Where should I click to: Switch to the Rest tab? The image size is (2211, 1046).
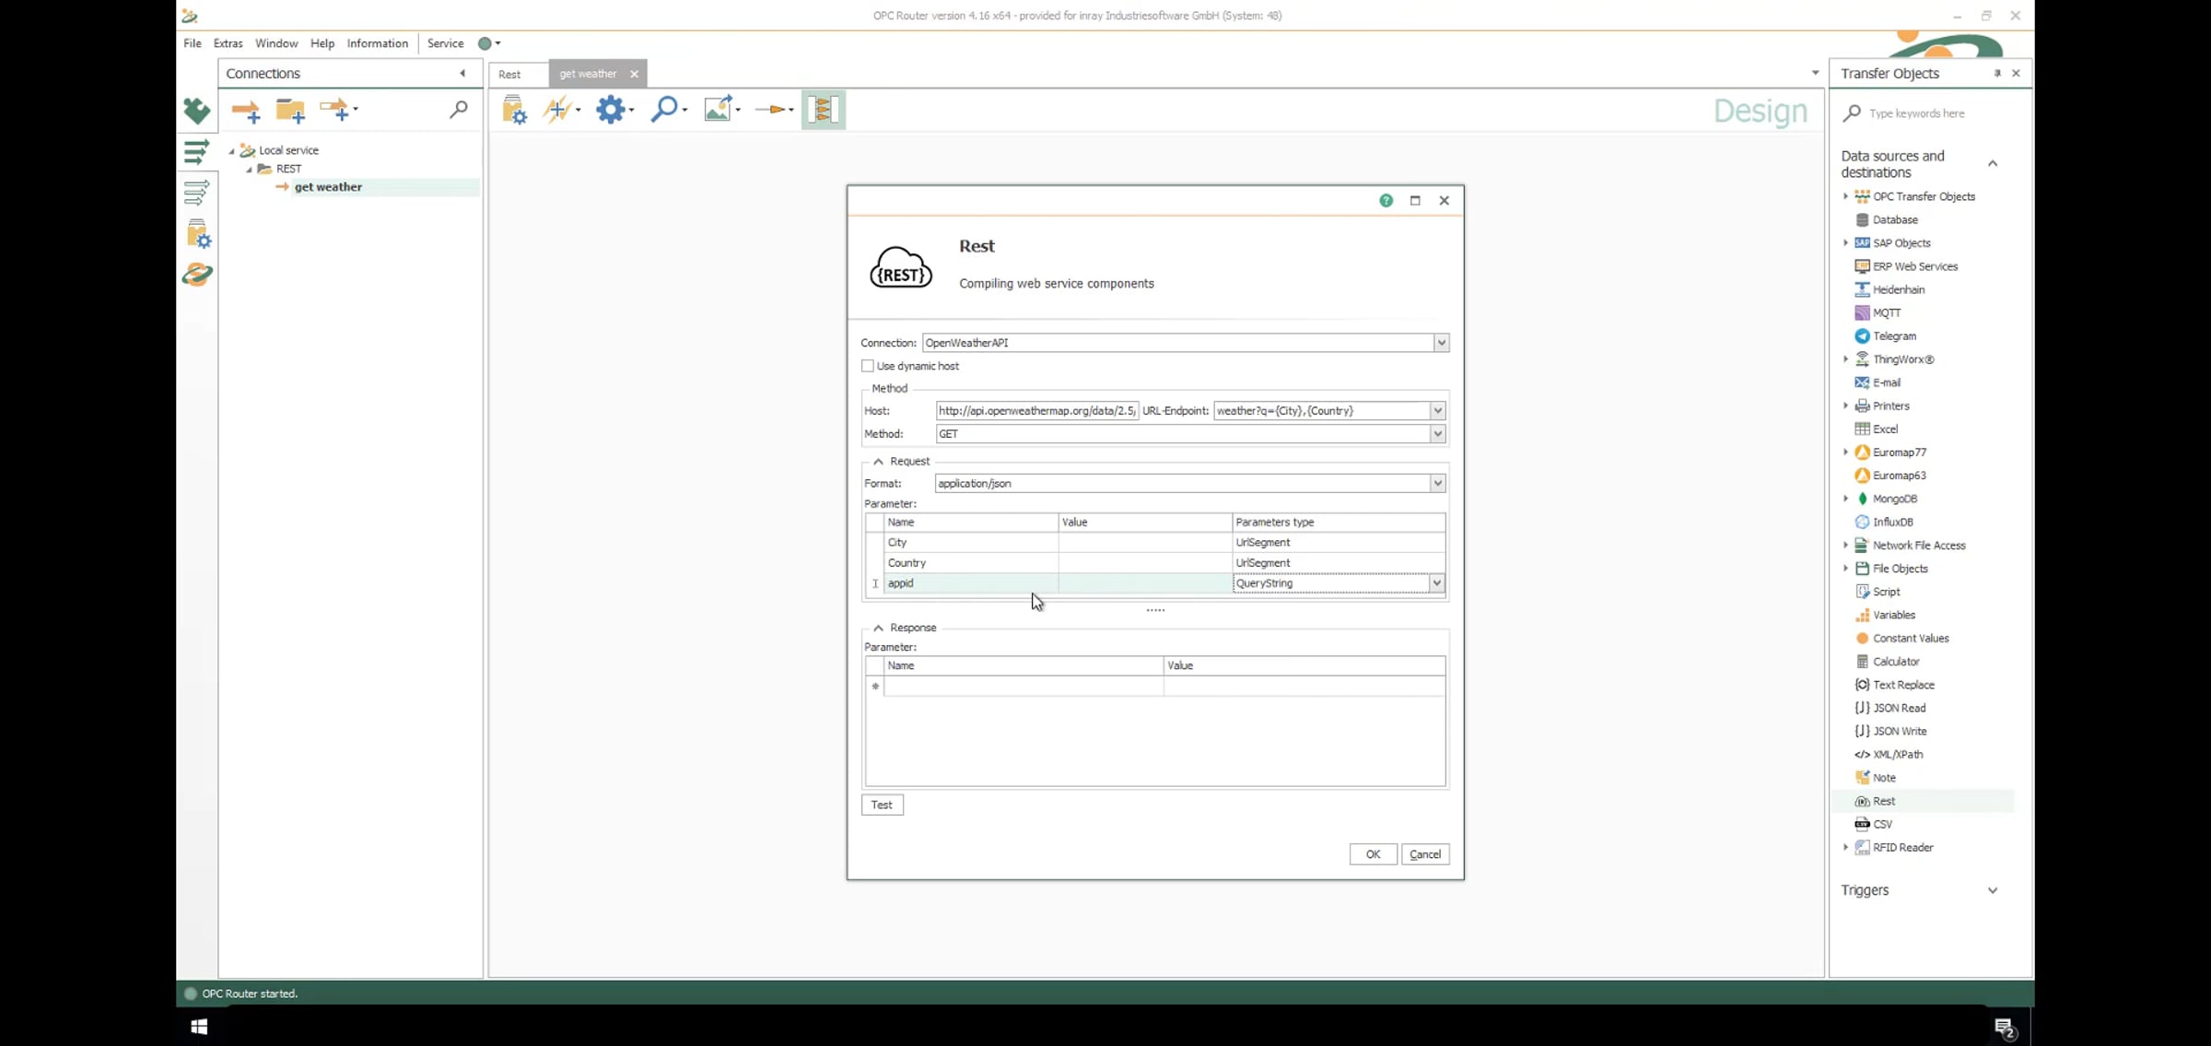(509, 74)
